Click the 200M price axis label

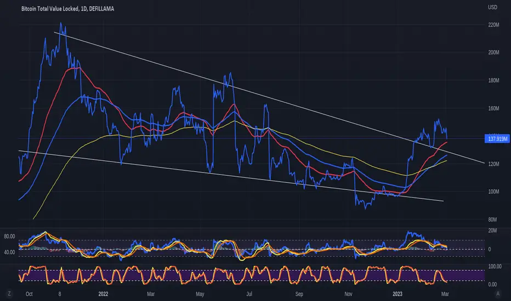tap(493, 53)
